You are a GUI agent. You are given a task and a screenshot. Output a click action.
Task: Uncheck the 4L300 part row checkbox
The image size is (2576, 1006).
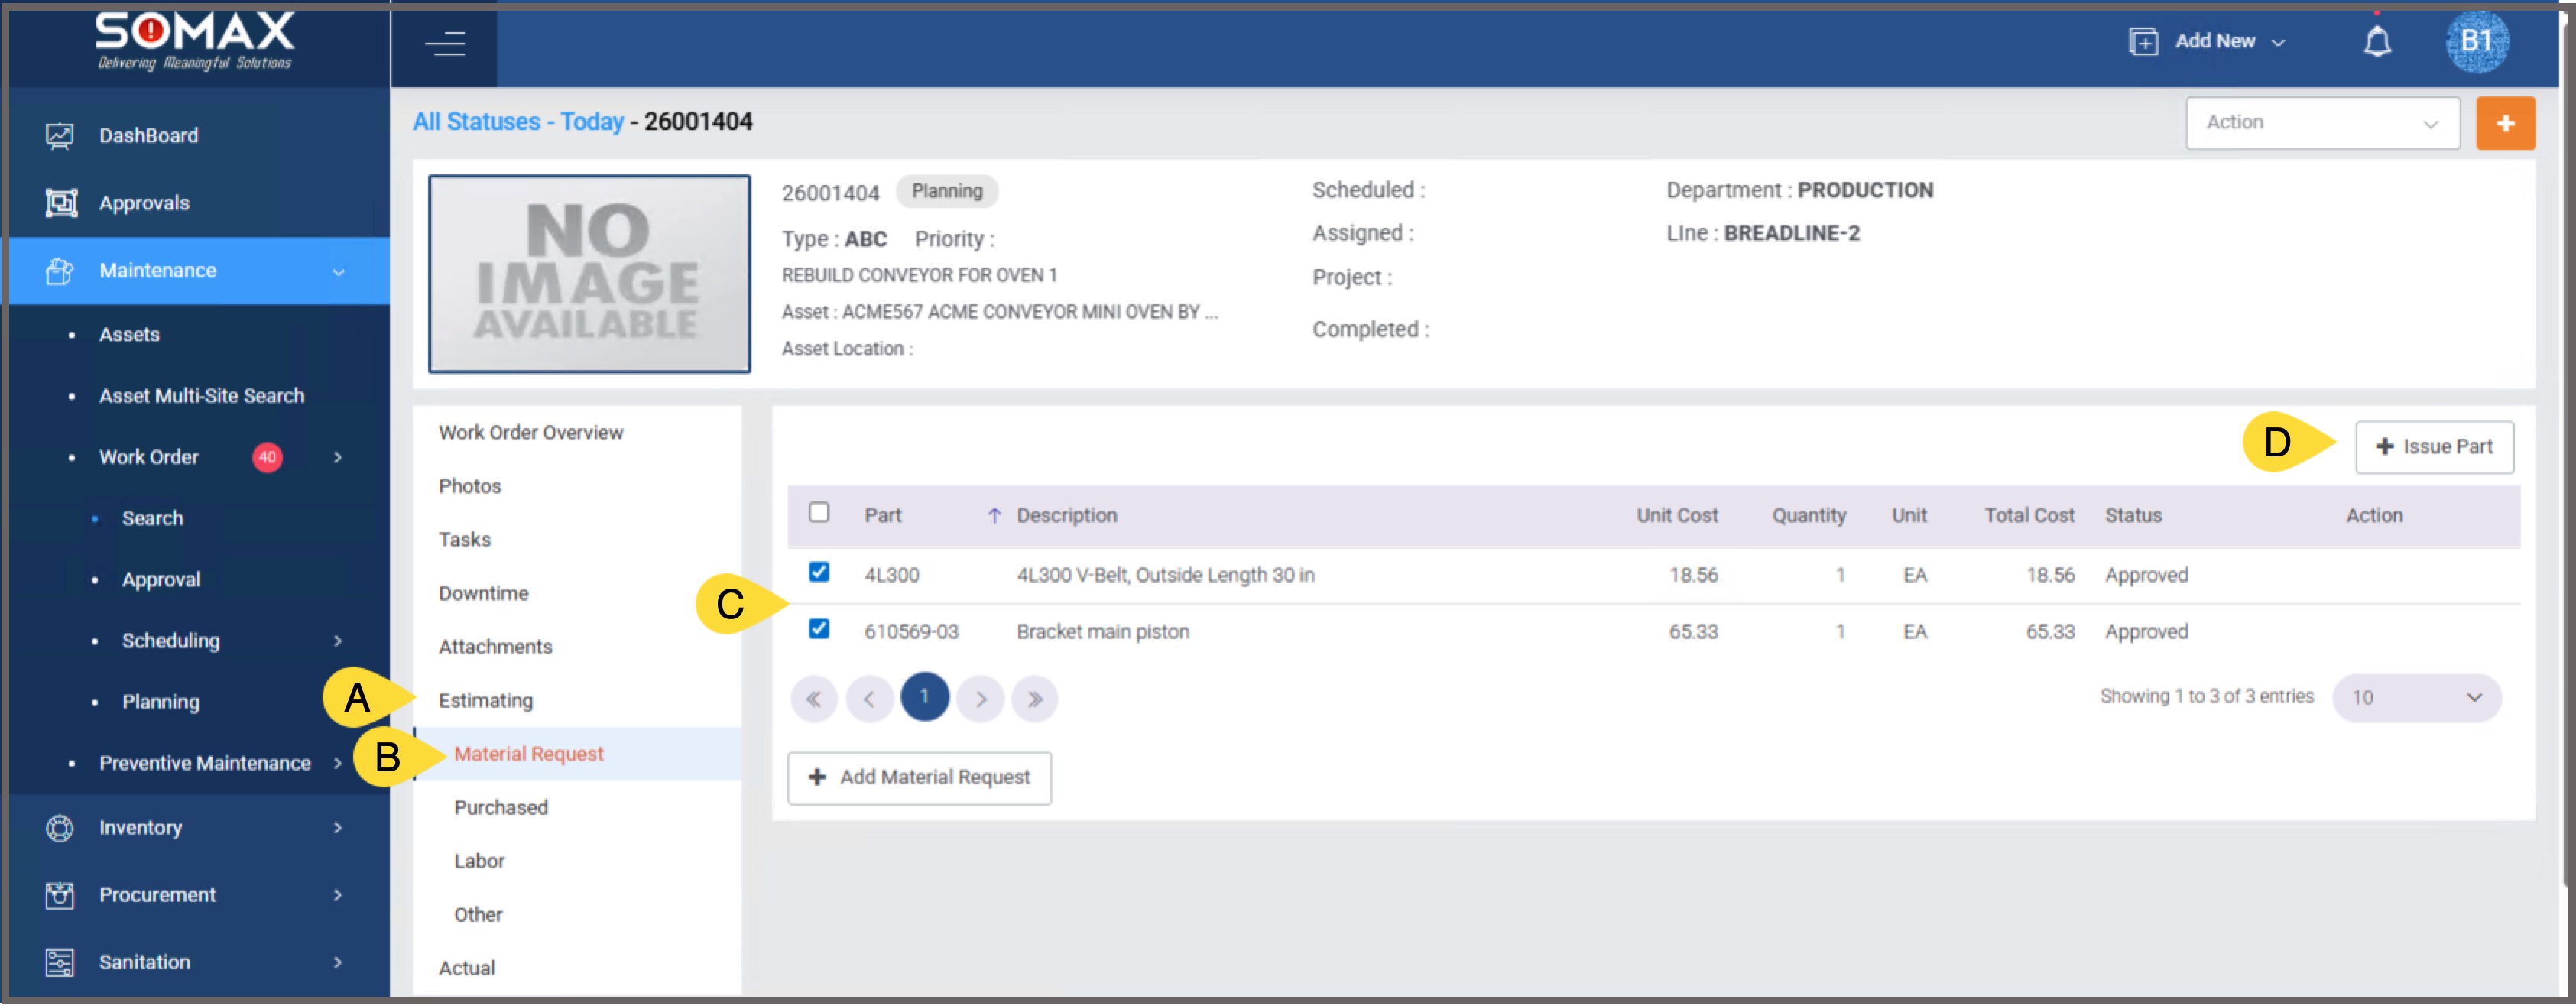click(x=818, y=573)
